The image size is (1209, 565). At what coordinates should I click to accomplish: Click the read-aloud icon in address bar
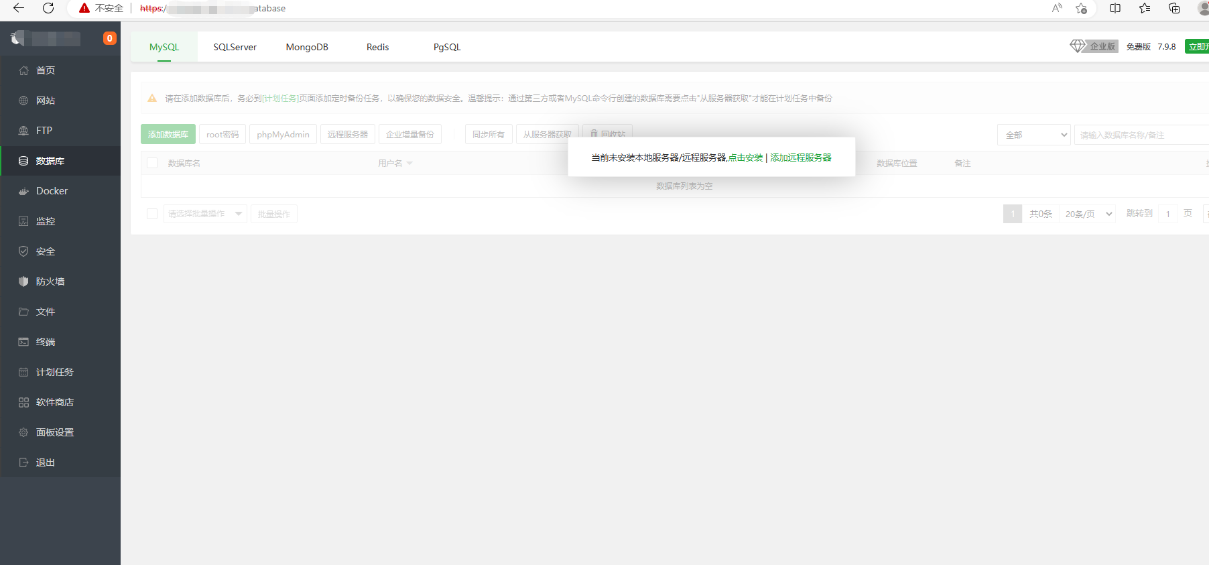1057,8
